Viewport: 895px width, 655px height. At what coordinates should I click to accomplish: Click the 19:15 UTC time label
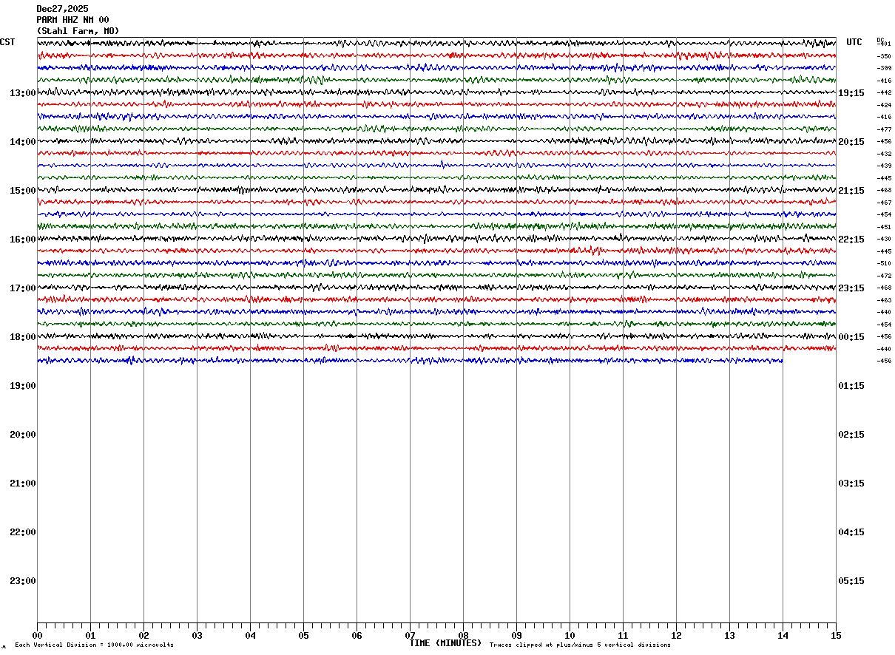[x=851, y=92]
